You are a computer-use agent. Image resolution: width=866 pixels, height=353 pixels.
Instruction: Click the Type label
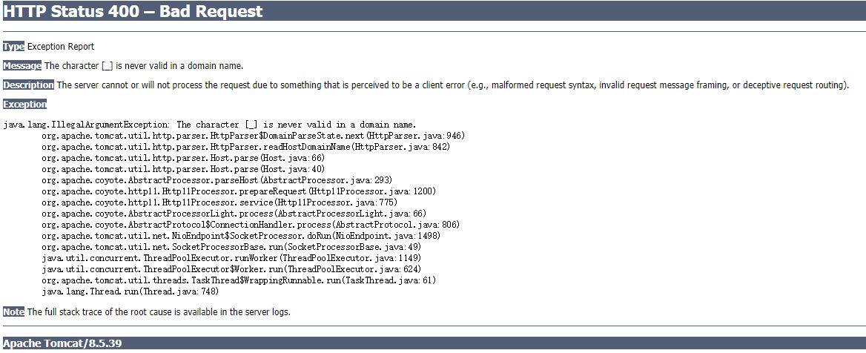click(13, 47)
